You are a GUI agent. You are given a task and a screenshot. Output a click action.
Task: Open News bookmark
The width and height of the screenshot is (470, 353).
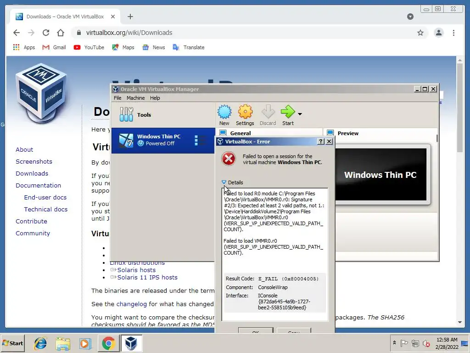point(153,47)
